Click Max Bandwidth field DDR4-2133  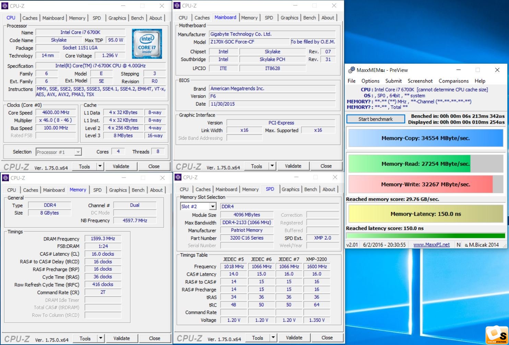click(247, 222)
